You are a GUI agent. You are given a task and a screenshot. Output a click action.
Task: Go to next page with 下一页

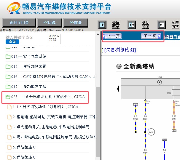(151, 36)
